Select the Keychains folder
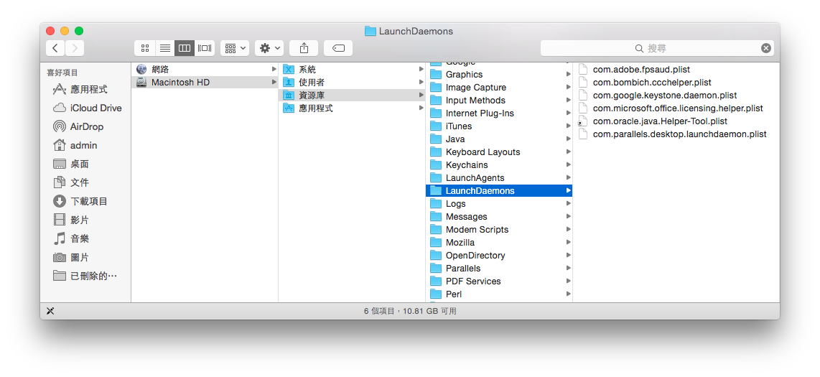This screenshot has width=820, height=377. [x=499, y=164]
